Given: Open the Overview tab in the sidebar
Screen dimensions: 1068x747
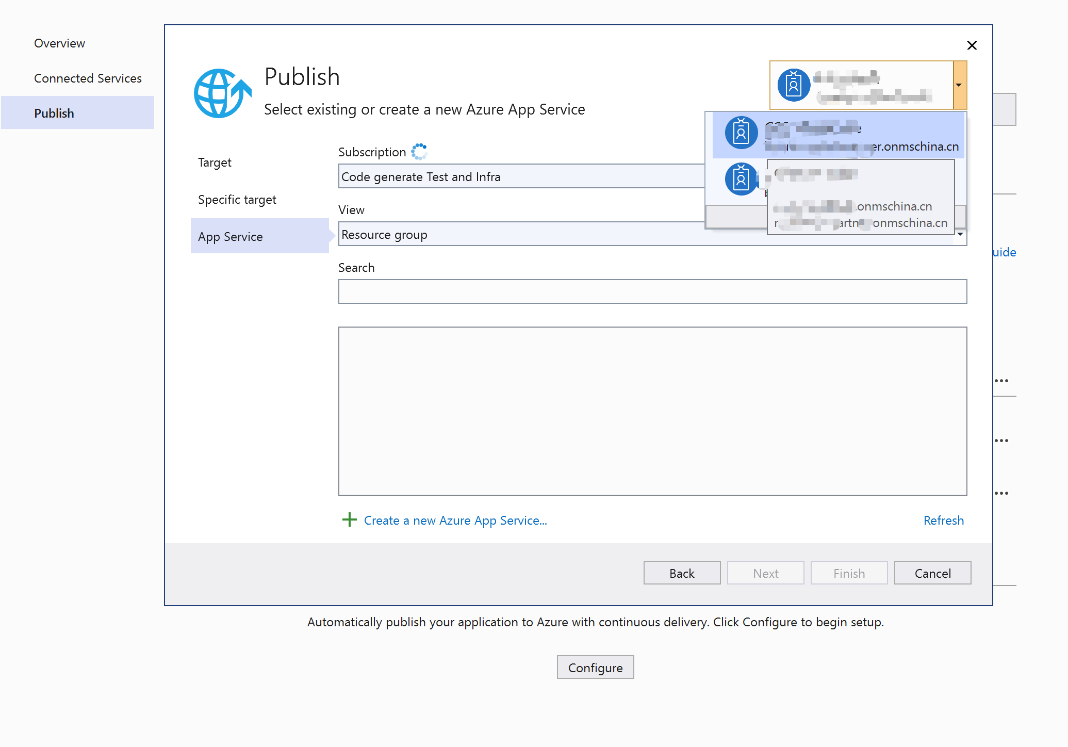Looking at the screenshot, I should (x=59, y=43).
